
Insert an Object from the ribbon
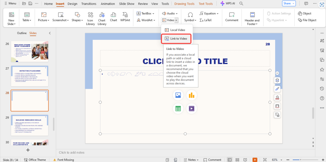pos(305,13)
